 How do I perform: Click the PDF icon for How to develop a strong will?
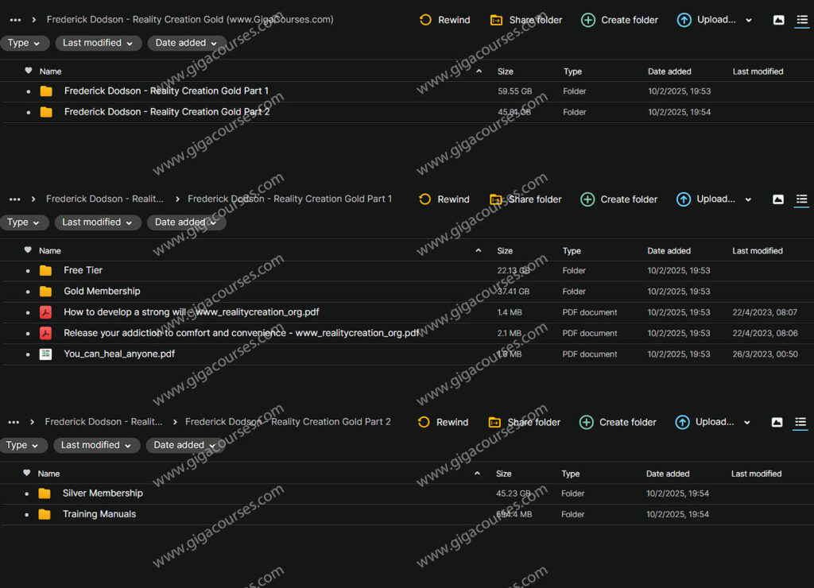[46, 312]
